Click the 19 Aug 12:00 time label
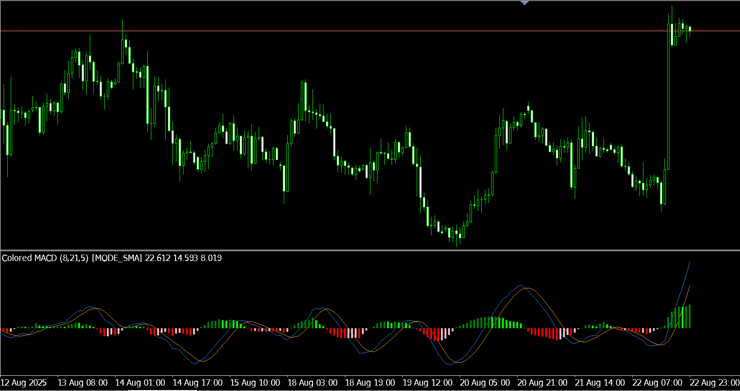Viewport: 740px width, 391px height. 427,382
